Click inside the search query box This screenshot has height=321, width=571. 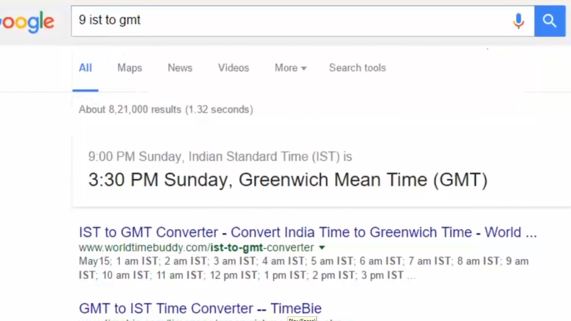293,21
